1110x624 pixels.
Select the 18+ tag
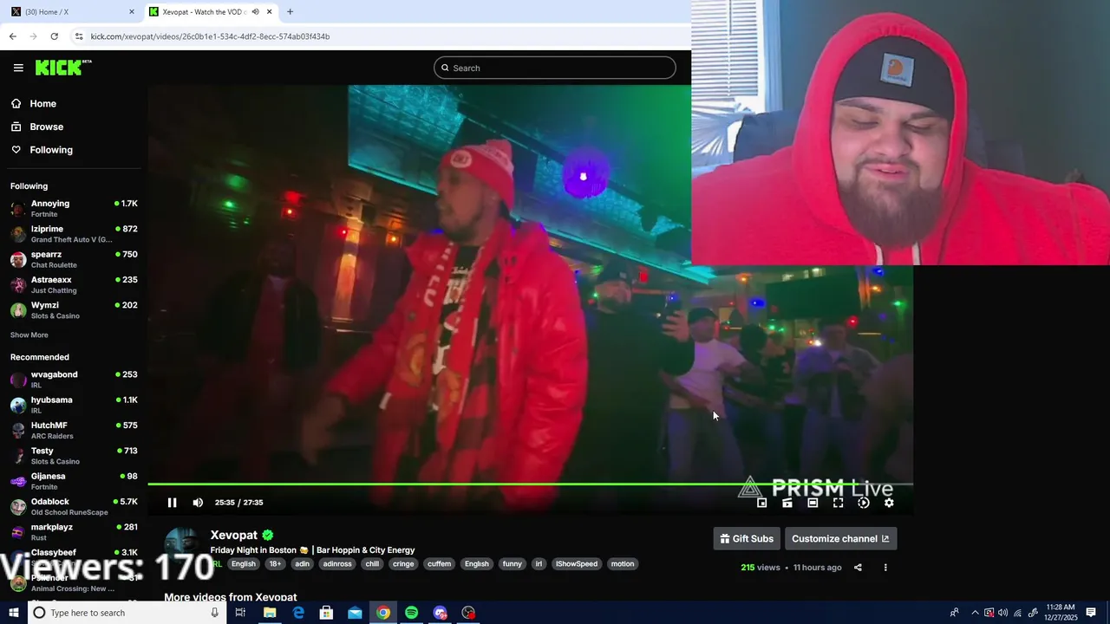click(x=275, y=563)
